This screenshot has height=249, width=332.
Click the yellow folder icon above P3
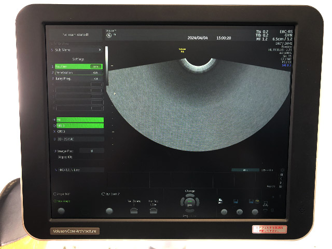(x=257, y=201)
